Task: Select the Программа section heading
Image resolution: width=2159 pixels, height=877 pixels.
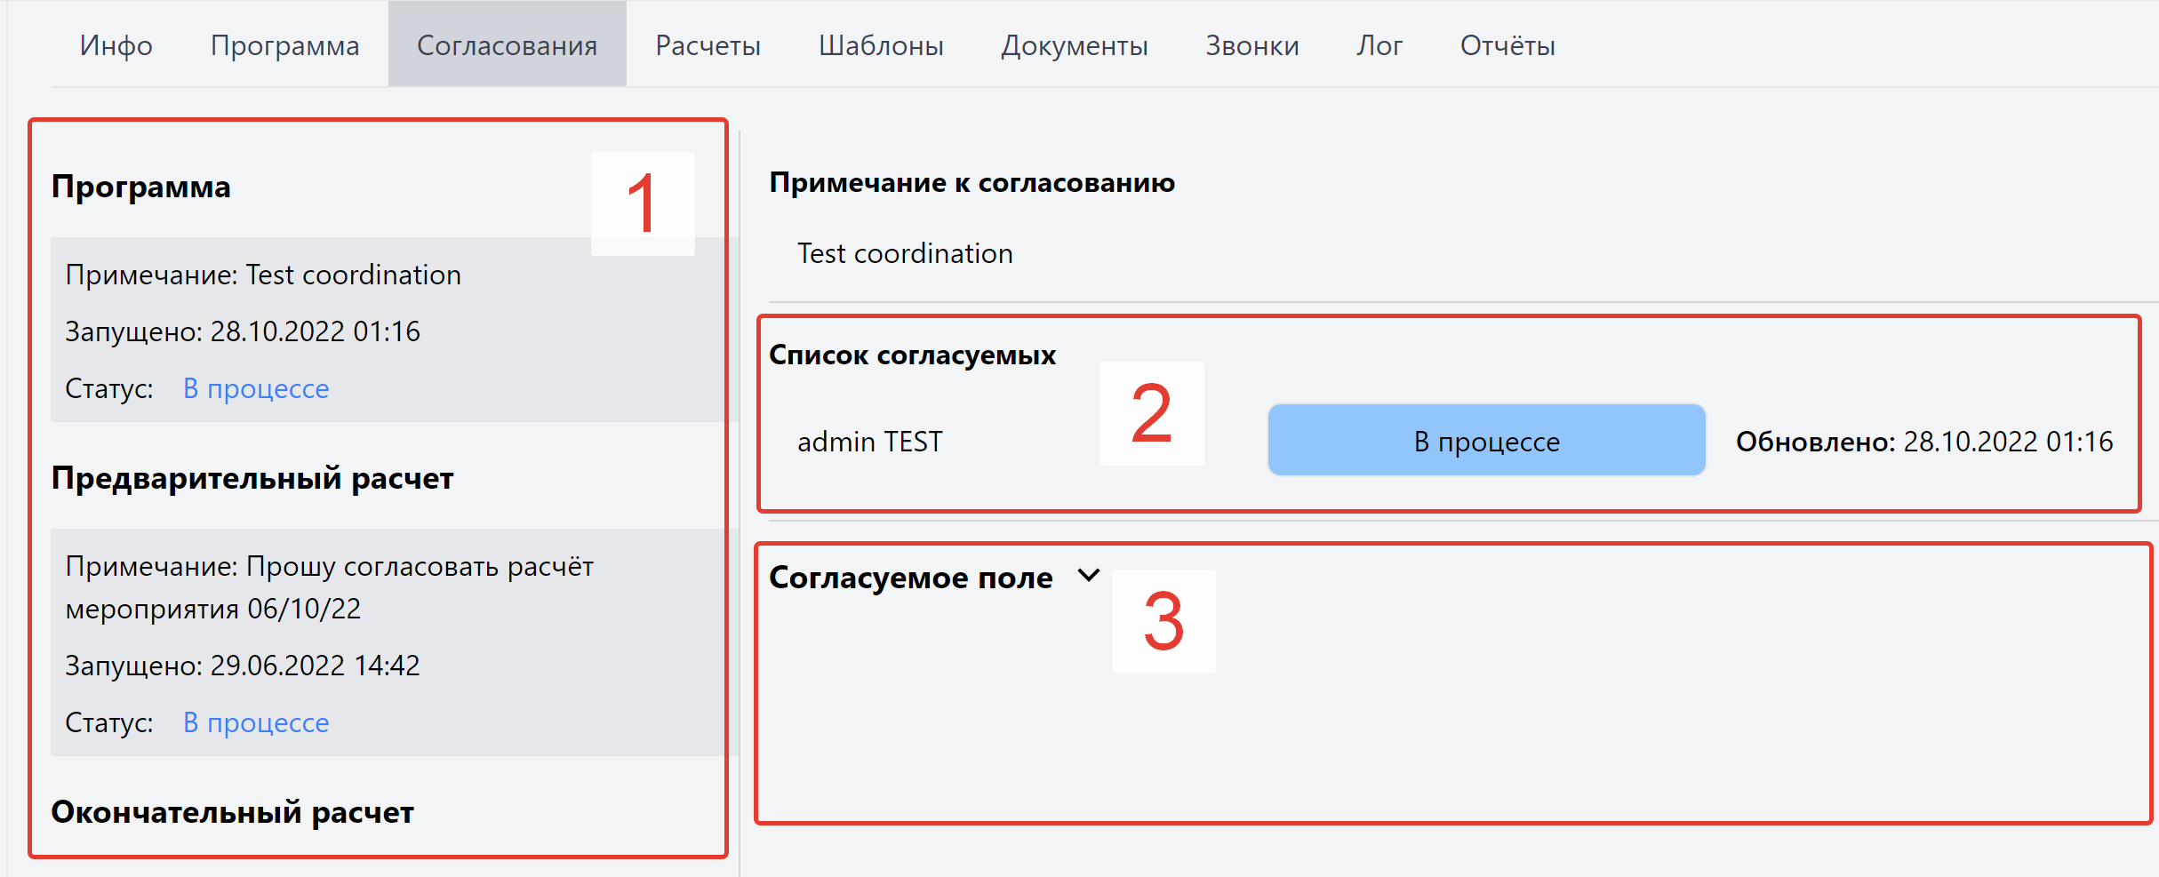Action: 141,187
